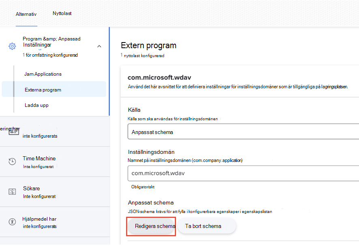Screen dimensions: 359x249
Task: Click the gear icon for Program & Anpassad Inställningar
Action: point(12,46)
